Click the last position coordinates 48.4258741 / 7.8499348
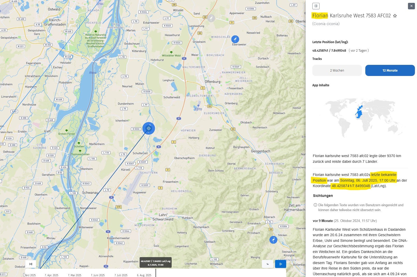The height and width of the screenshot is (277, 417). pos(329,51)
